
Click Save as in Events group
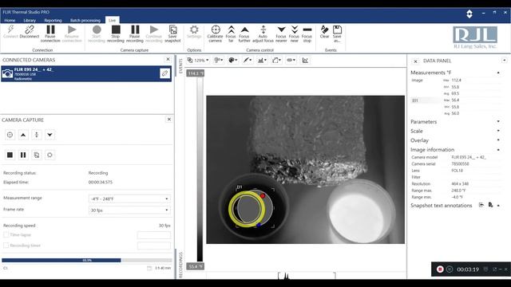coord(337,33)
